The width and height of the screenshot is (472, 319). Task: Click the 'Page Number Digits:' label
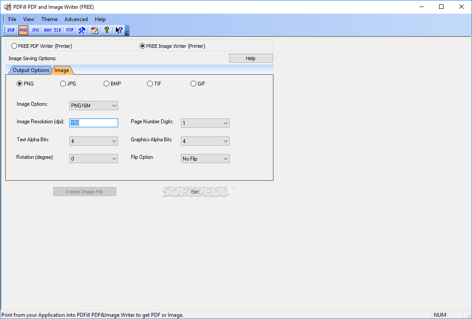[152, 122]
